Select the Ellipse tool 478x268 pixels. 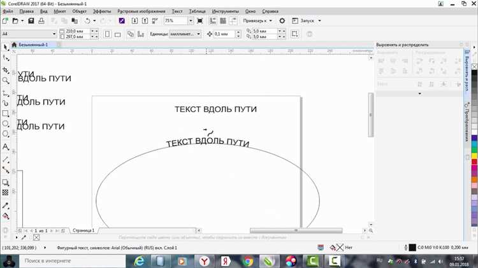point(6,123)
